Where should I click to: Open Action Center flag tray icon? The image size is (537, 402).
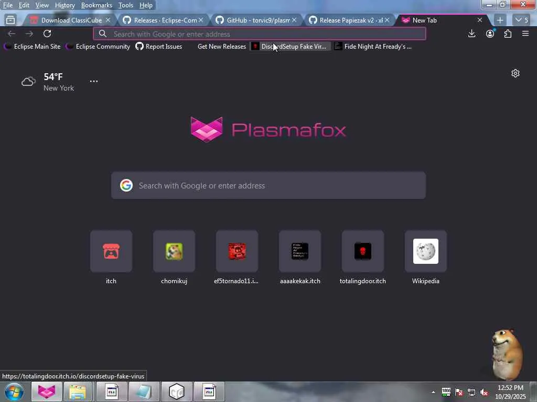click(459, 392)
